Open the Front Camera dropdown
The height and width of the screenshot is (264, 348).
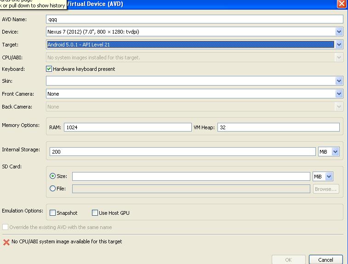coord(339,94)
